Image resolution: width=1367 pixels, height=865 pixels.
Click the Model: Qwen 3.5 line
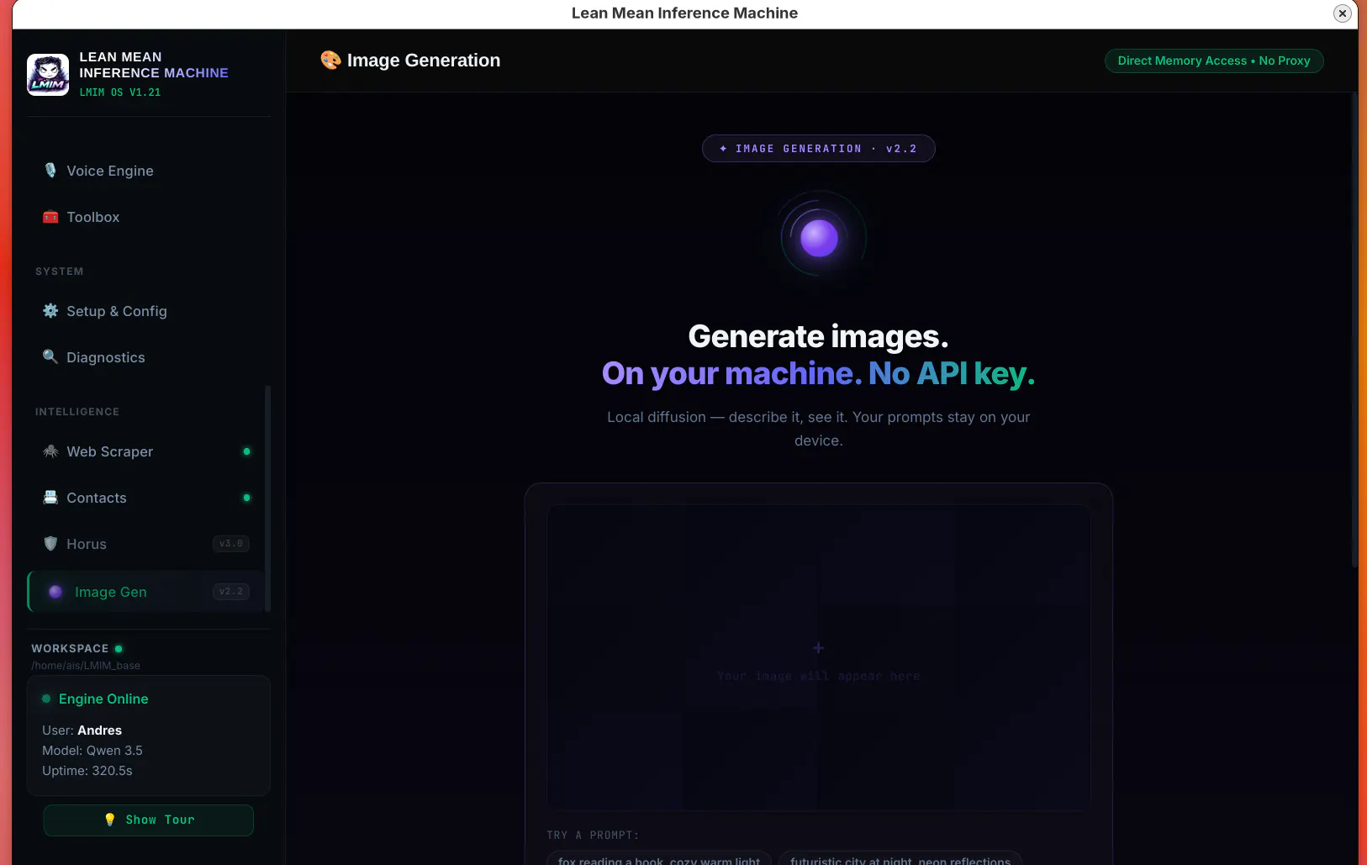click(92, 751)
